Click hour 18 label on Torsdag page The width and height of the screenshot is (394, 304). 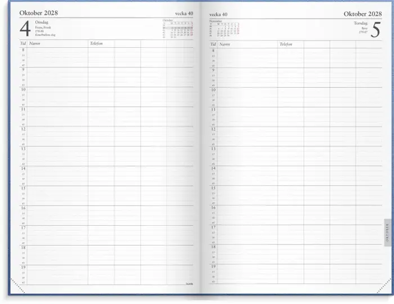213,247
